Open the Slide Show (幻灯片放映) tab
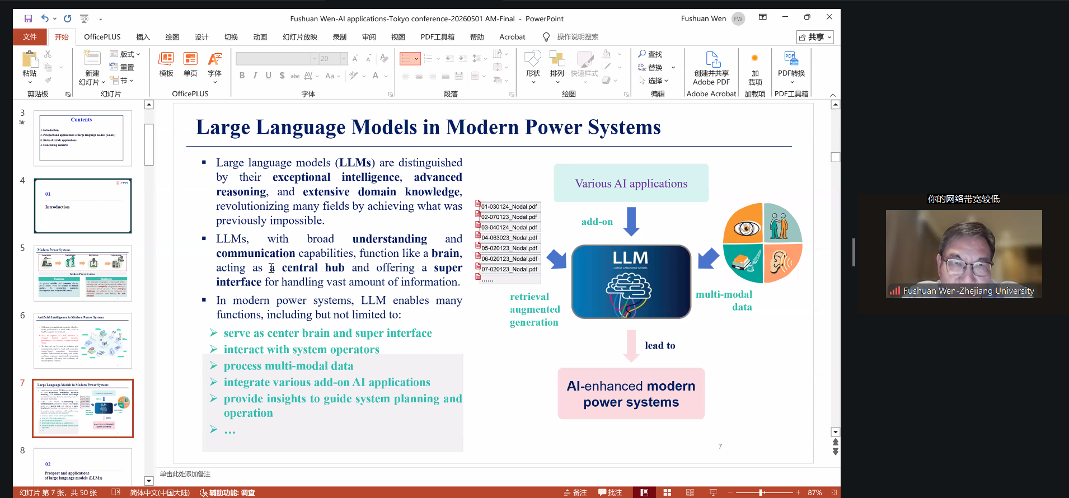Image resolution: width=1069 pixels, height=498 pixels. coord(300,37)
